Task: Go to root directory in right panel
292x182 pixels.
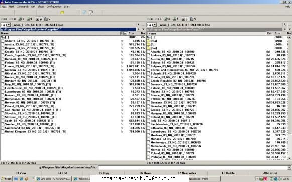Action: click(x=285, y=25)
